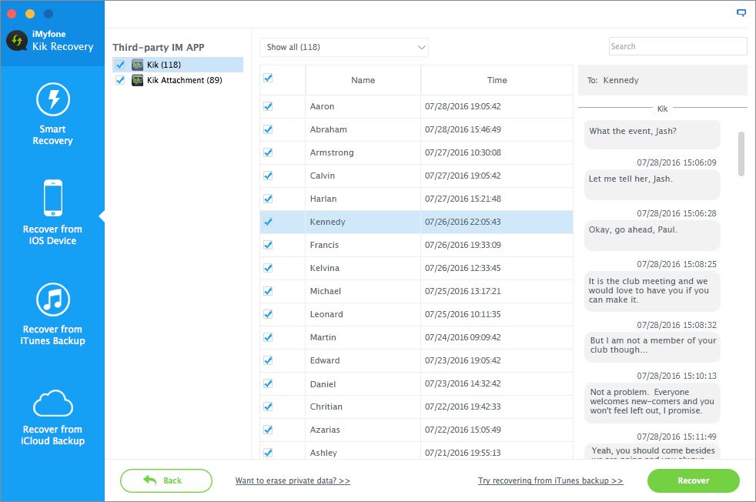Click the 'What the event, Jash?' message
This screenshot has height=502, width=756.
[652, 135]
